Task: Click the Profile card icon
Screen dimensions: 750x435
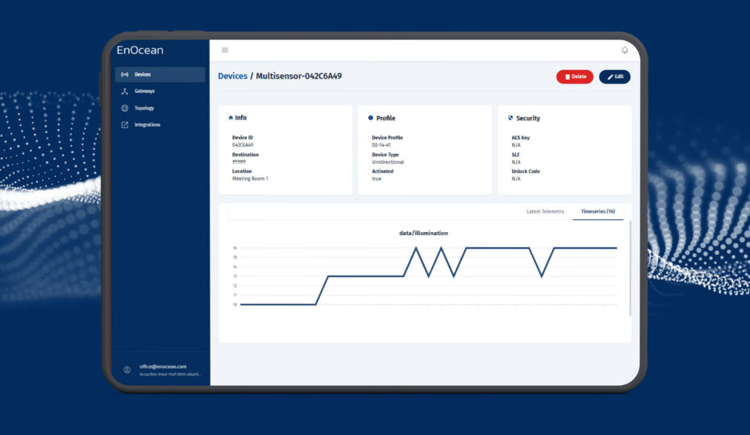Action: [370, 118]
